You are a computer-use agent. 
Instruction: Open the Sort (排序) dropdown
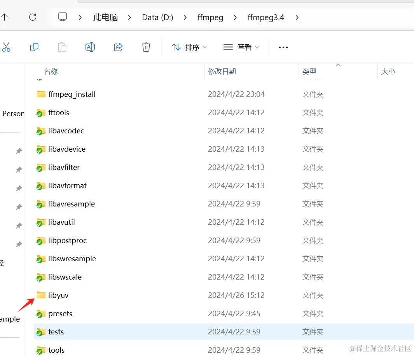coord(189,47)
